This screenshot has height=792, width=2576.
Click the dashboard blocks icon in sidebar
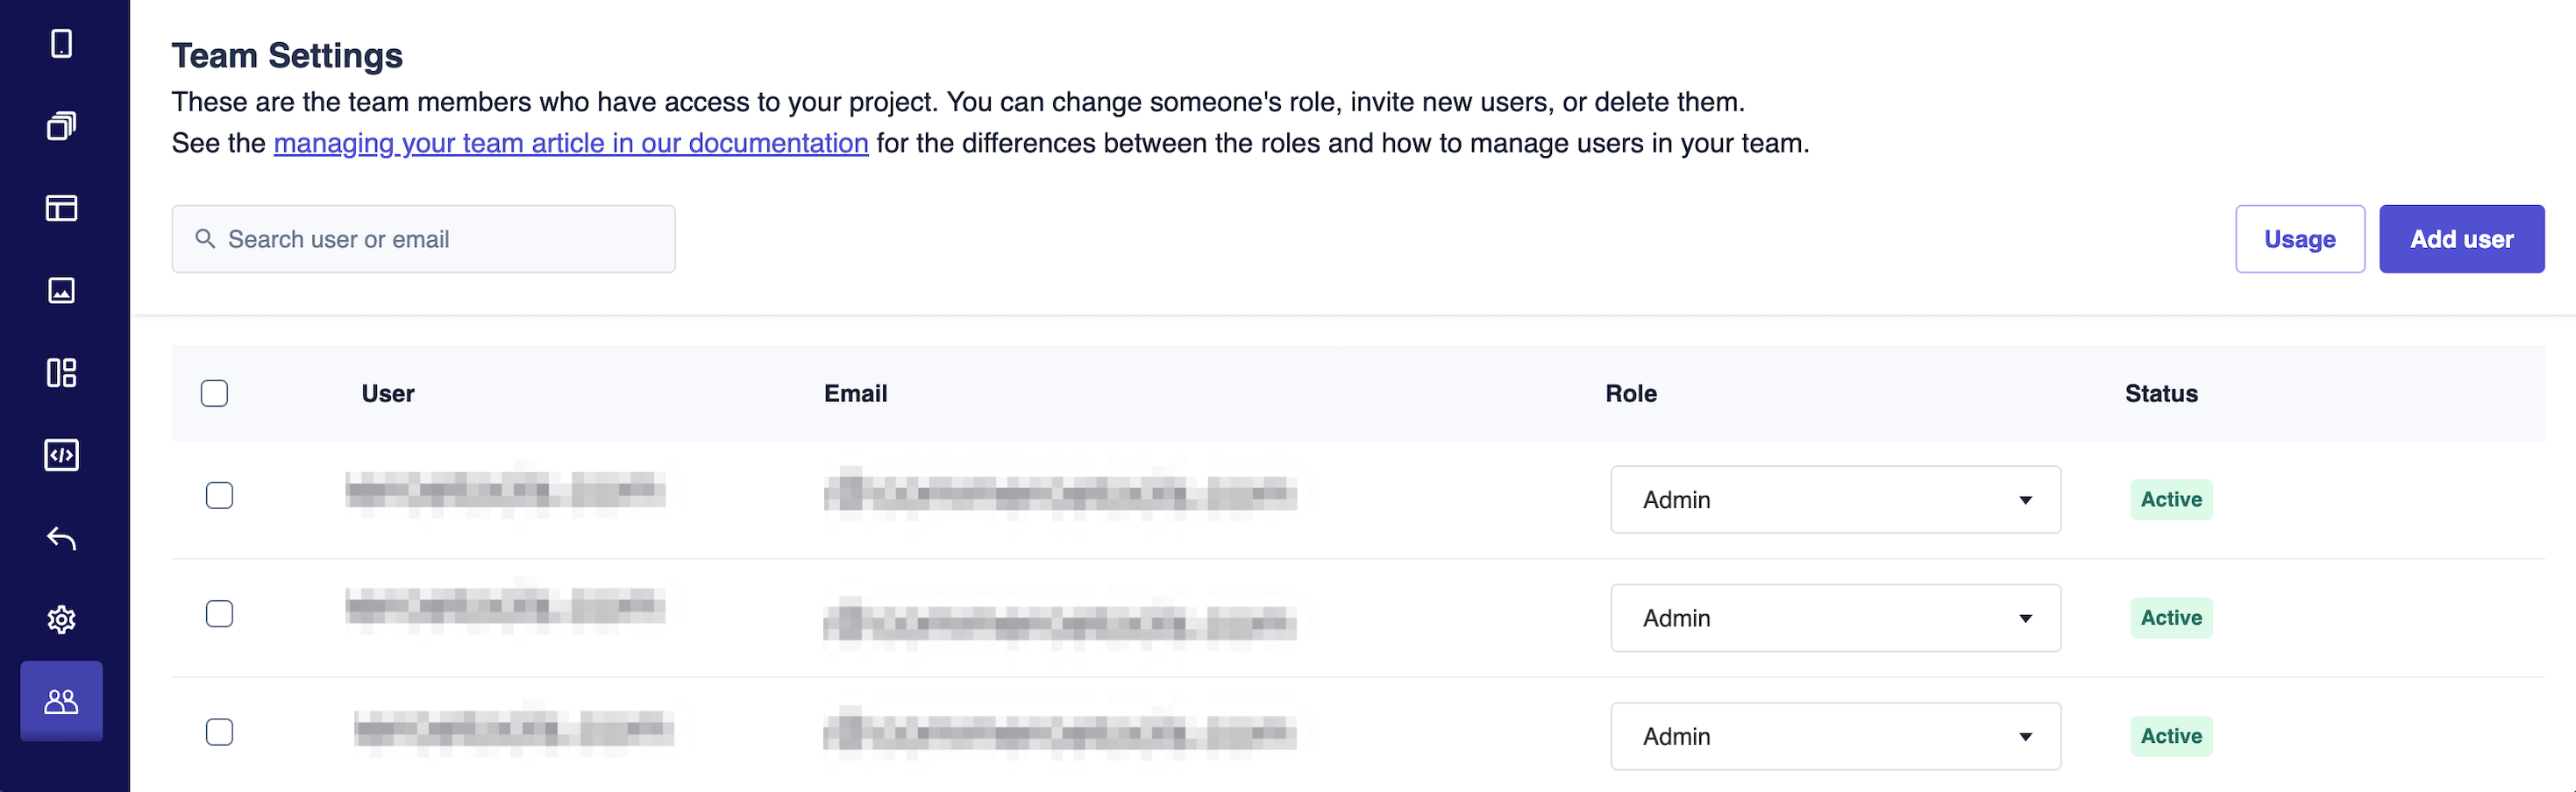click(x=61, y=372)
